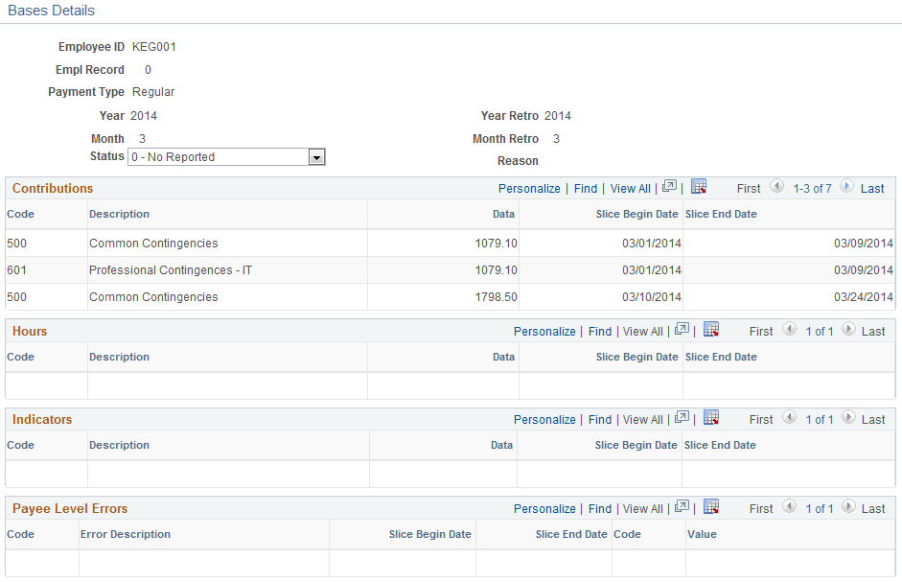Click View All in Payee Level Errors
This screenshot has width=902, height=582.
tap(643, 508)
